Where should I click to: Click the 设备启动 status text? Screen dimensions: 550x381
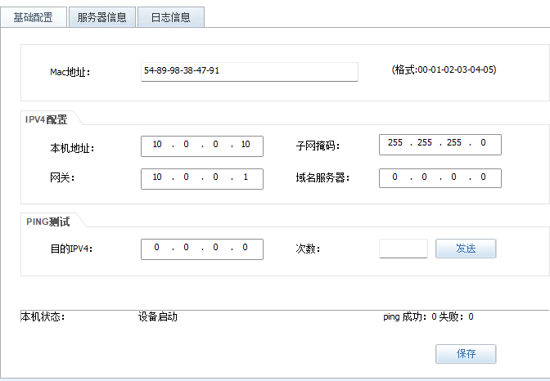tap(158, 317)
